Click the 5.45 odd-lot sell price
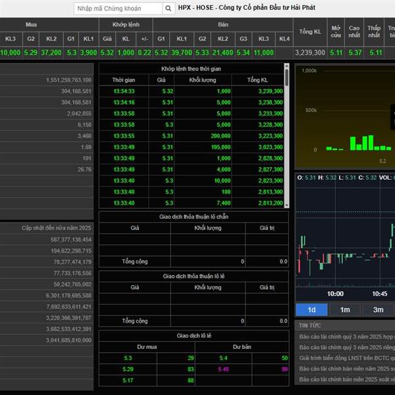 click(242, 369)
